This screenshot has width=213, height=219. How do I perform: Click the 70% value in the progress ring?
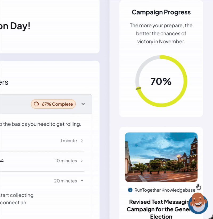tap(161, 81)
